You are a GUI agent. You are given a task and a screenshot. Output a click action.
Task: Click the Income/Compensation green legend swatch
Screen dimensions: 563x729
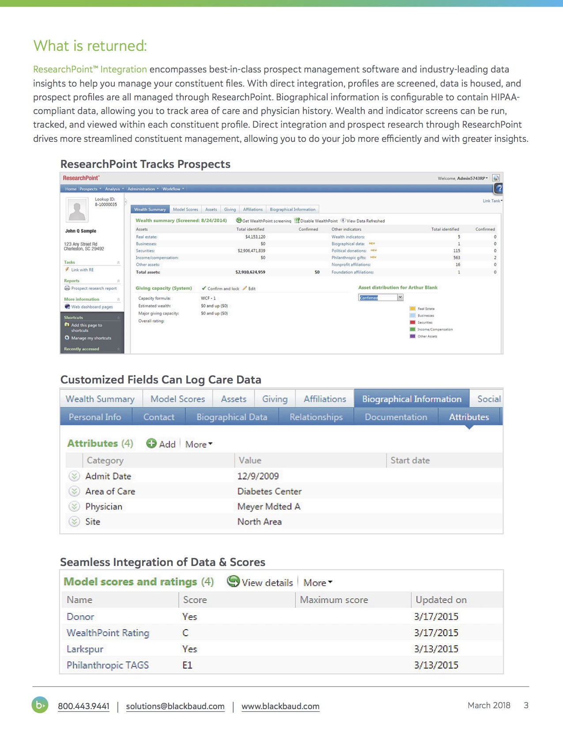(x=413, y=329)
